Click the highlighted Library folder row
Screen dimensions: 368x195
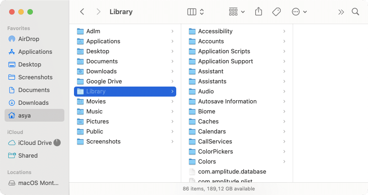point(125,92)
